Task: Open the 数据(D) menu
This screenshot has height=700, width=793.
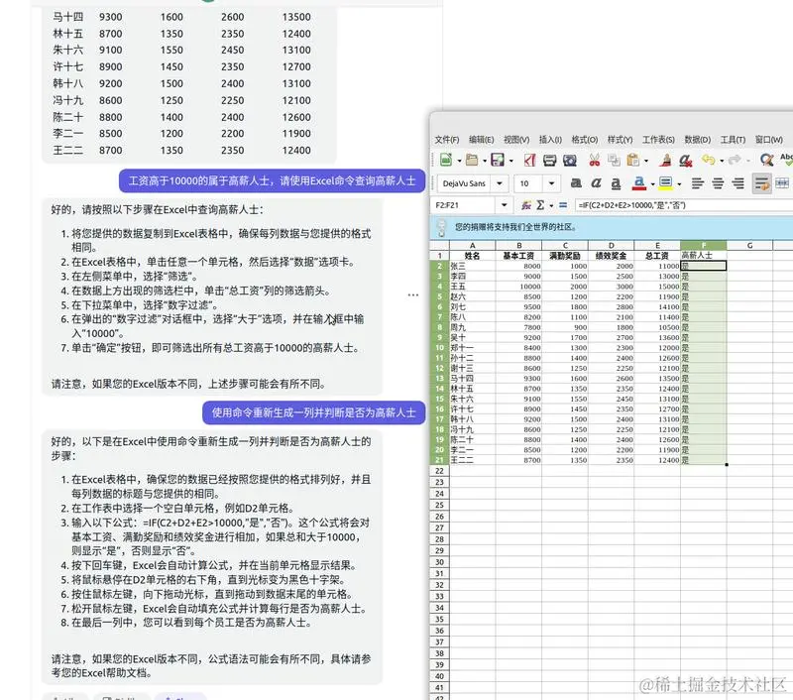Action: [x=698, y=140]
